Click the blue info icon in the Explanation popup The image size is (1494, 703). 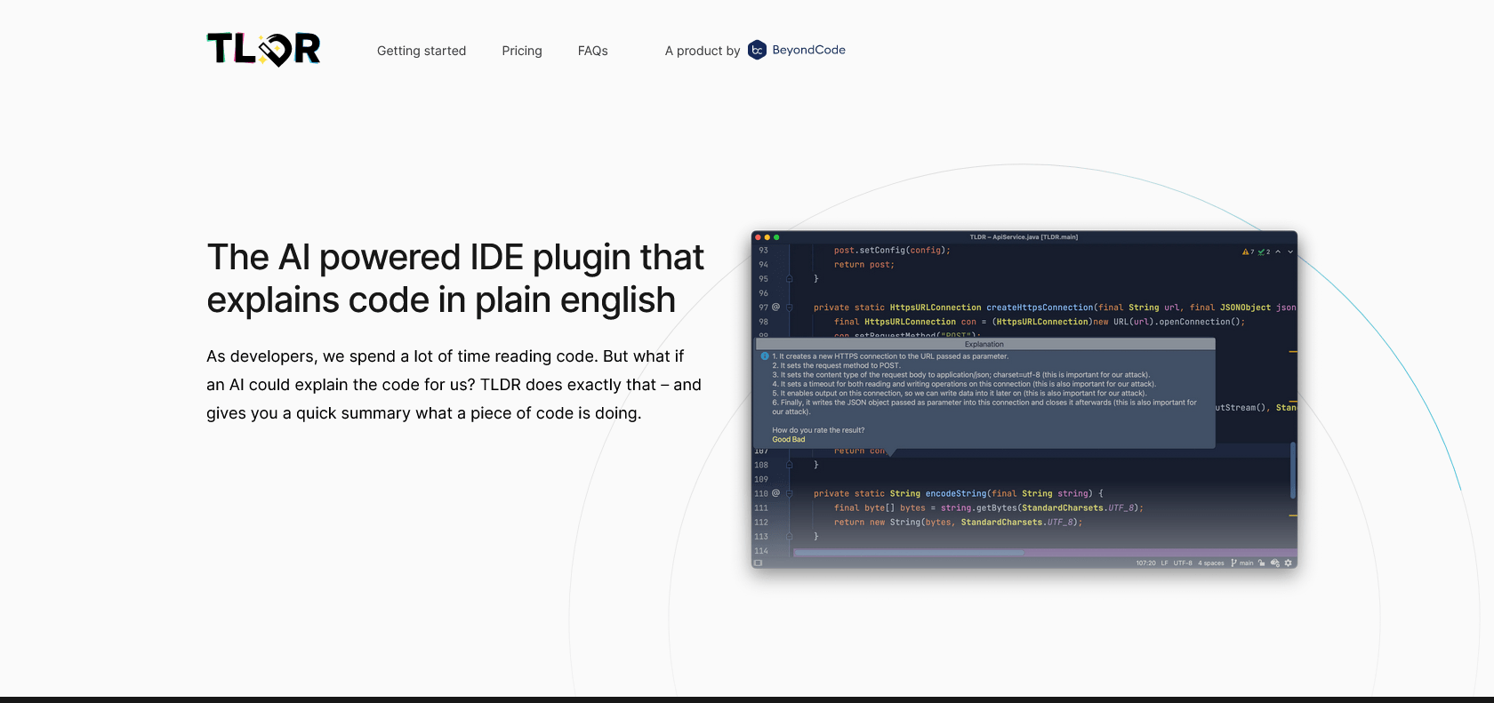pos(764,356)
